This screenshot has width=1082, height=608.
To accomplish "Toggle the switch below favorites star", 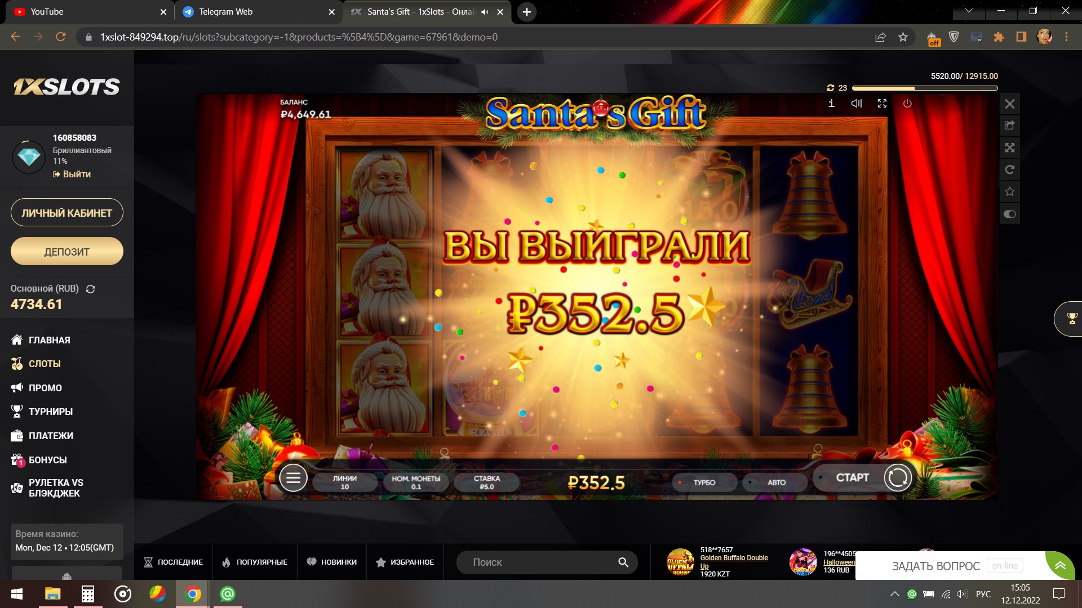I will pos(1010,214).
